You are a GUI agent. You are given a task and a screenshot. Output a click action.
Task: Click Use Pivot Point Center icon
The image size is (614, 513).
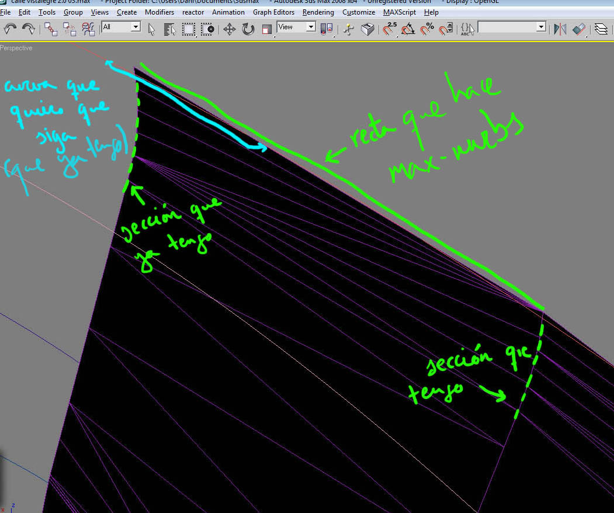[x=326, y=29]
